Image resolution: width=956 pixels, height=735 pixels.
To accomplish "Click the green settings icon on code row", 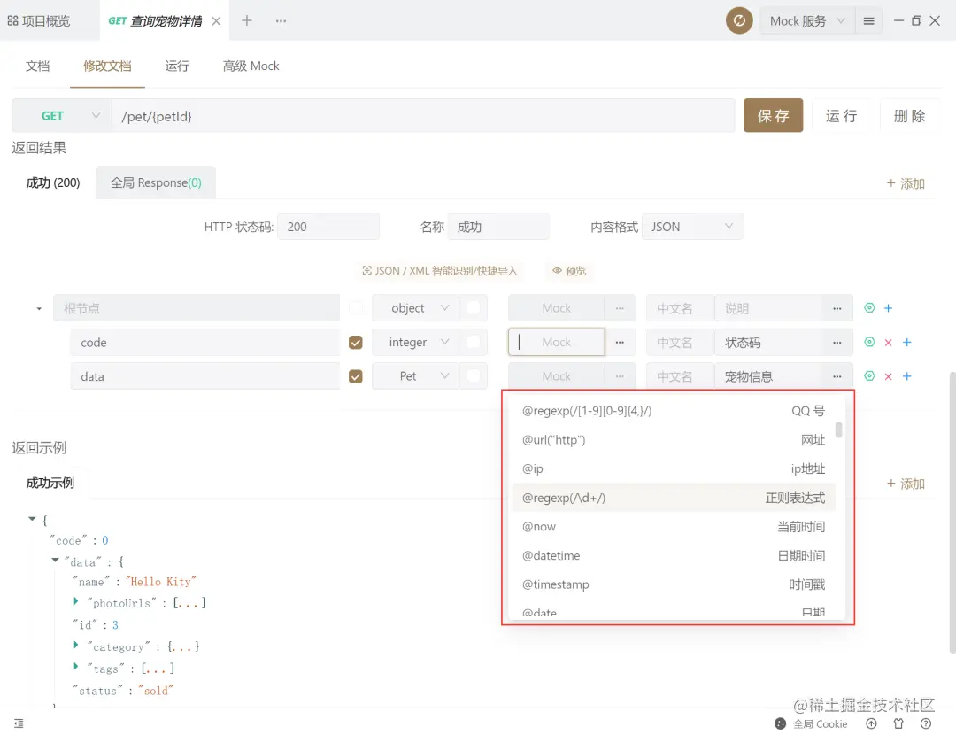I will coord(869,342).
